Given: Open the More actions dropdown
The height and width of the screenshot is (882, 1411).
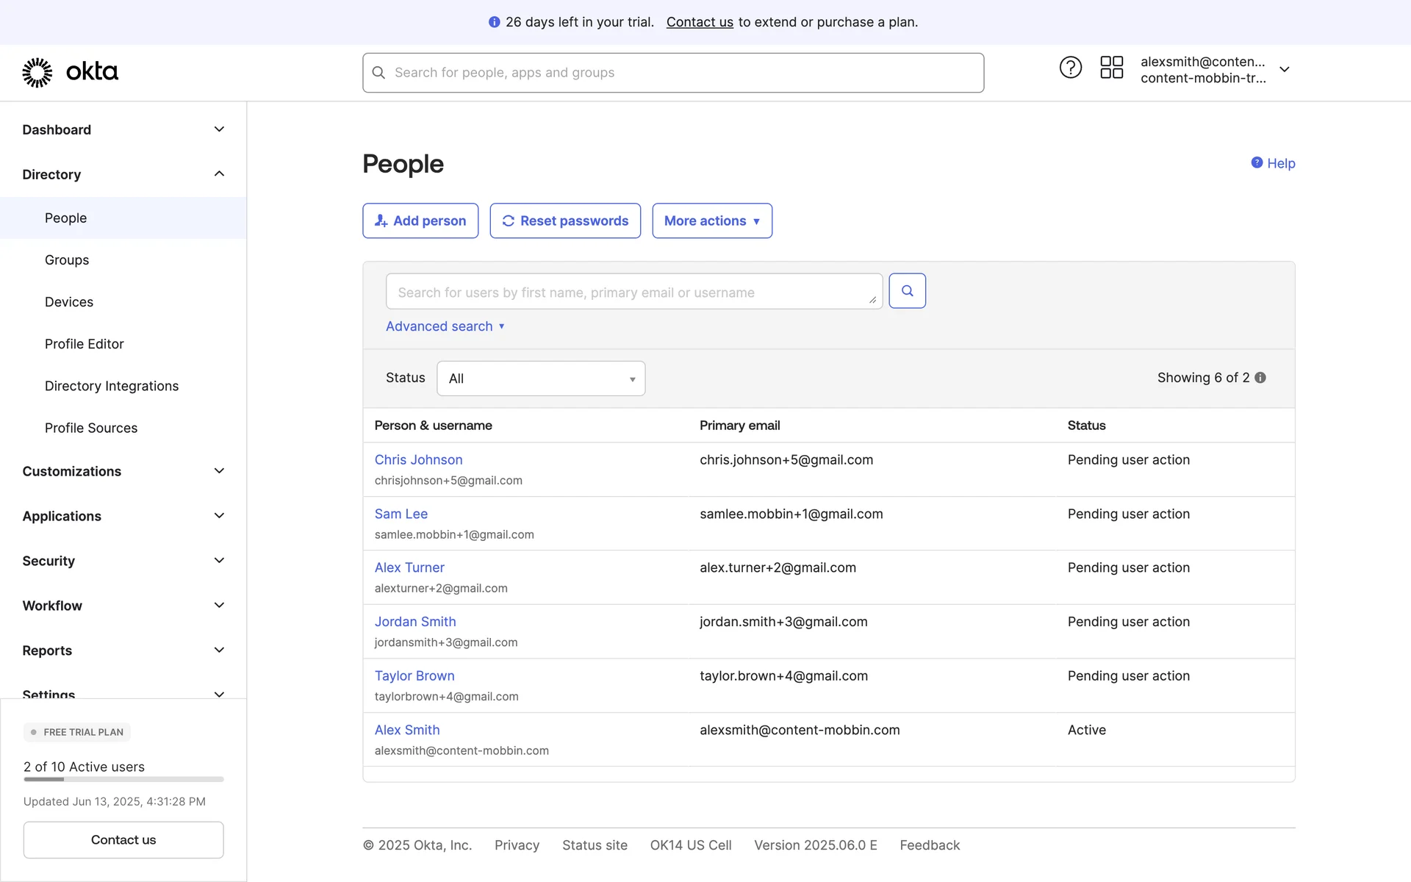Looking at the screenshot, I should (x=711, y=220).
